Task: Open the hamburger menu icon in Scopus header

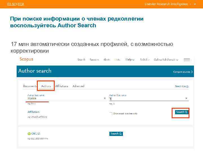Action: click(x=187, y=60)
